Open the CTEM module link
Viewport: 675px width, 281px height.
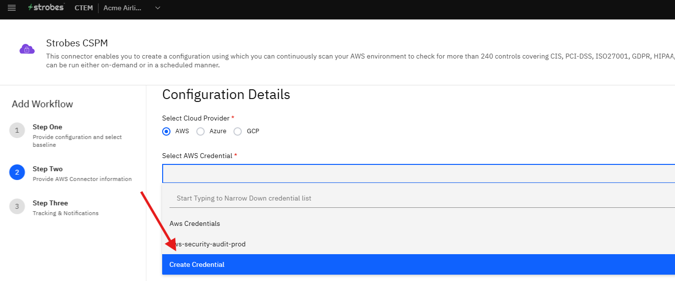[84, 8]
